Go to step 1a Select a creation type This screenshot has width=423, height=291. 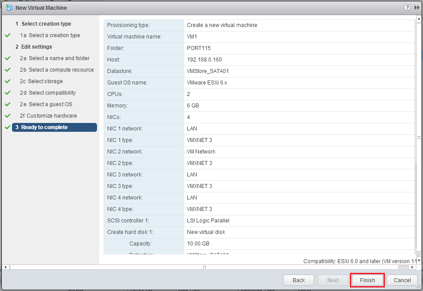point(50,35)
